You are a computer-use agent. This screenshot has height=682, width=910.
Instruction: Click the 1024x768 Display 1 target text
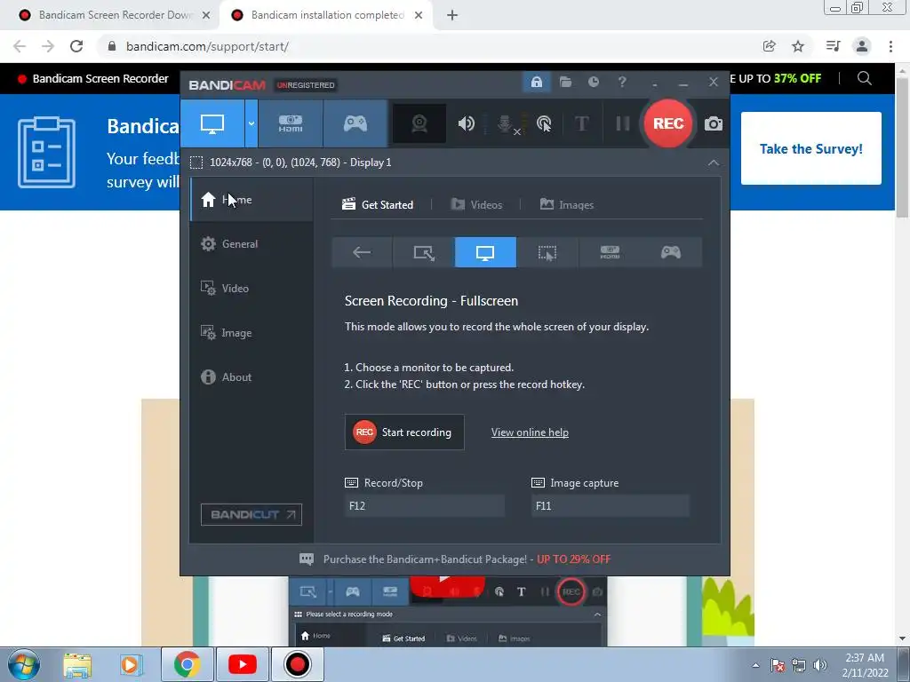[x=300, y=163]
